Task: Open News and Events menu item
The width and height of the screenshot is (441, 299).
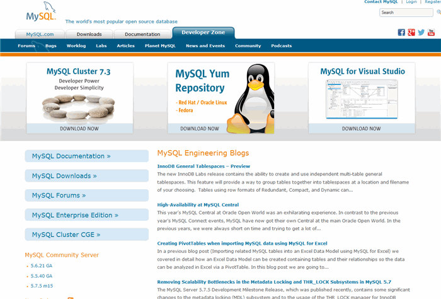Action: [x=205, y=45]
